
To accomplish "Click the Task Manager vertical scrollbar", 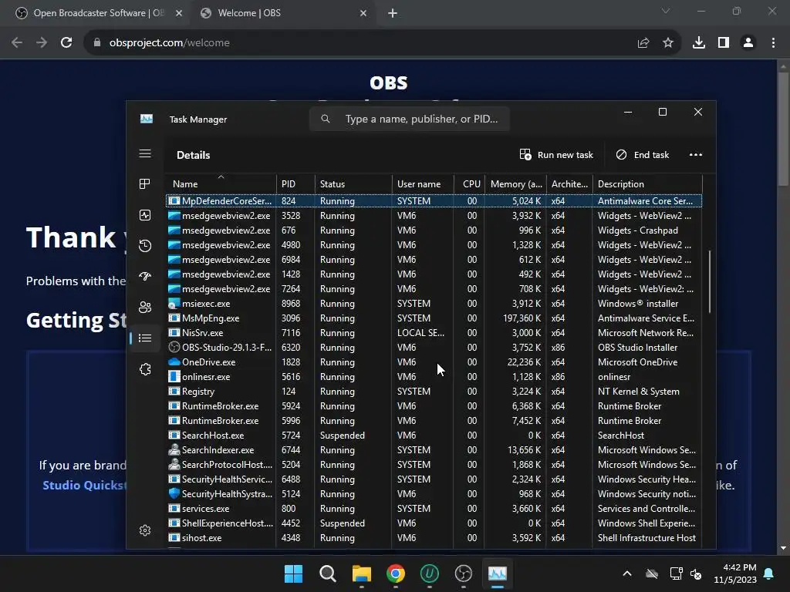I will tap(710, 282).
